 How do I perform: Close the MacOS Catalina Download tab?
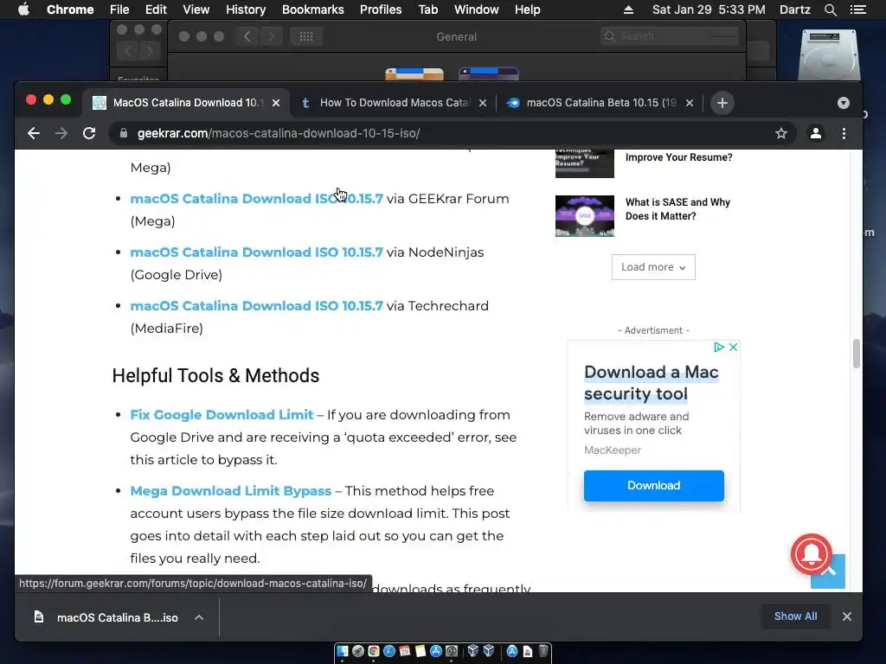pos(276,103)
